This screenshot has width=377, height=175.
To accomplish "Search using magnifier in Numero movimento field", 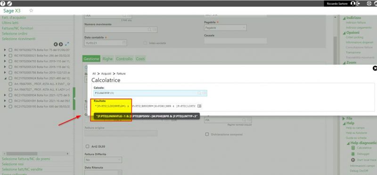I will [x=149, y=30].
